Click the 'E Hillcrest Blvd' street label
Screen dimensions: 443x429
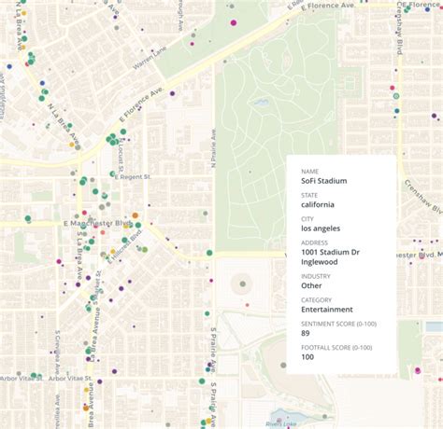tap(124, 246)
